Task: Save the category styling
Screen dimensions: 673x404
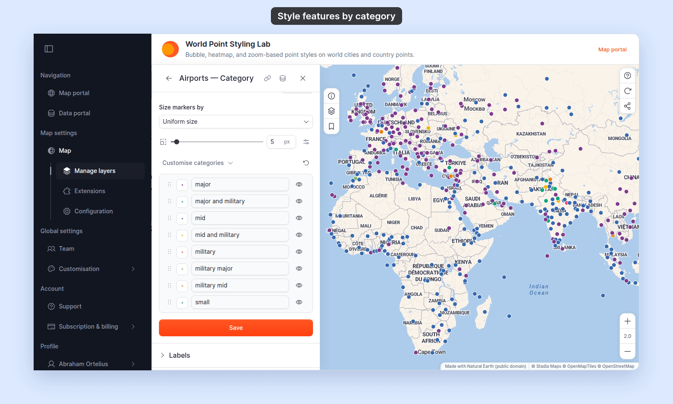Action: pos(236,328)
